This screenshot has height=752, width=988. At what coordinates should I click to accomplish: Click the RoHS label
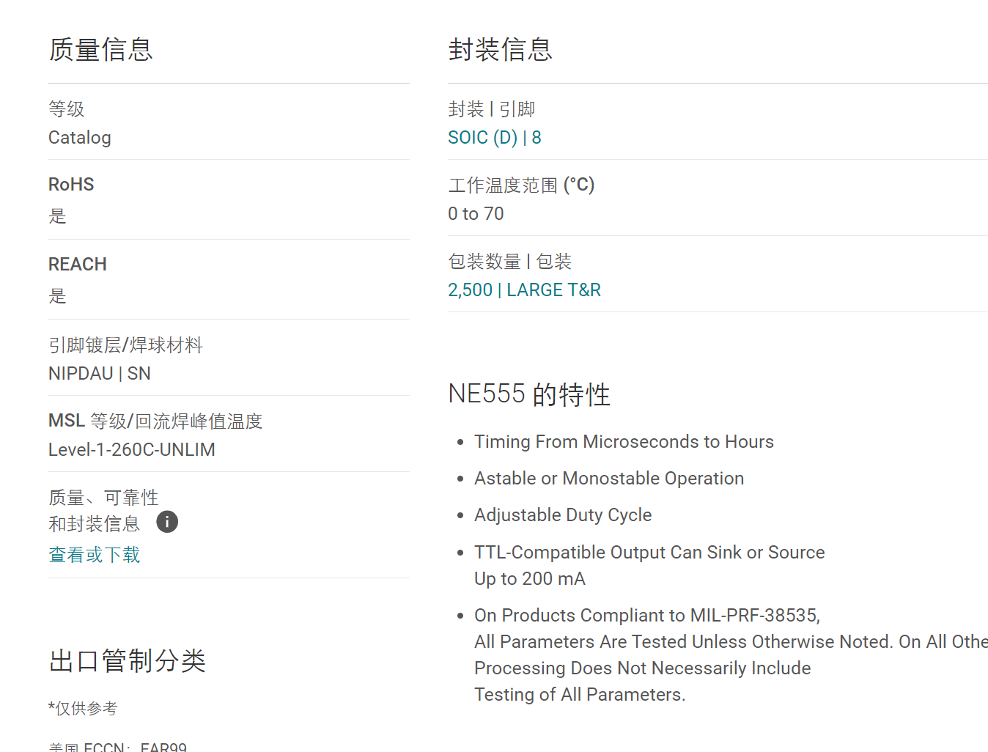pyautogui.click(x=71, y=185)
